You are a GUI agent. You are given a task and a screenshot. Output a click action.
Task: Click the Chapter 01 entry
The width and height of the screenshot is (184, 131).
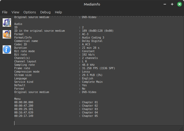(x=90, y=102)
